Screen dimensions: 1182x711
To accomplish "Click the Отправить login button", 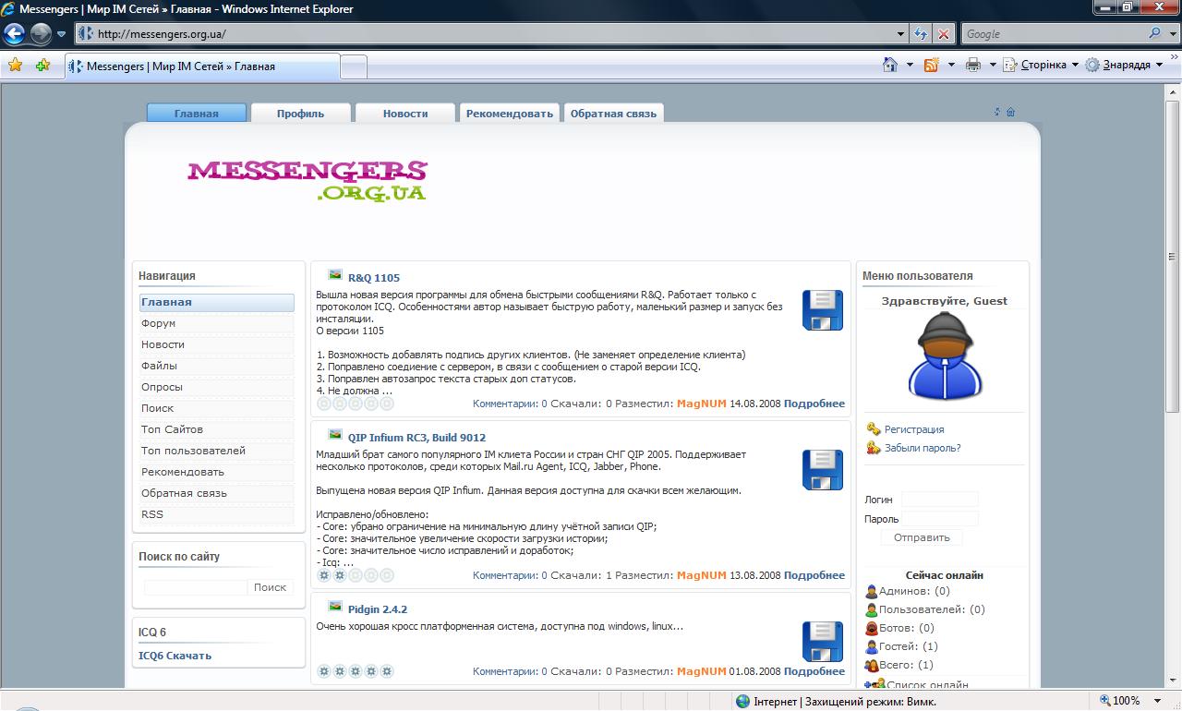I will (x=923, y=537).
